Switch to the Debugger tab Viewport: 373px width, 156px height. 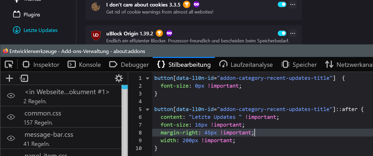point(129,64)
